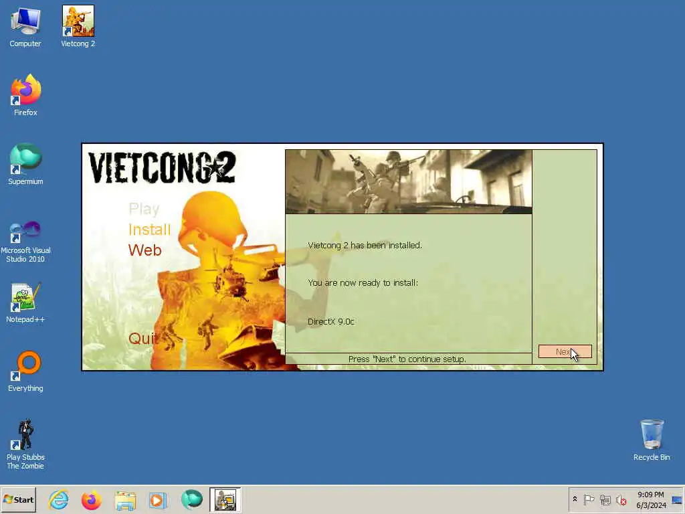Launch Firefox from the taskbar

(91, 499)
